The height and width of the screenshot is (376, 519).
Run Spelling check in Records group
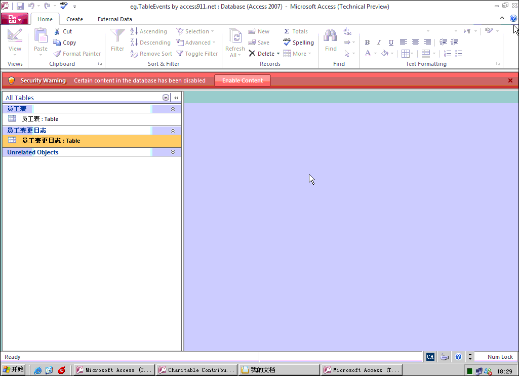point(298,43)
